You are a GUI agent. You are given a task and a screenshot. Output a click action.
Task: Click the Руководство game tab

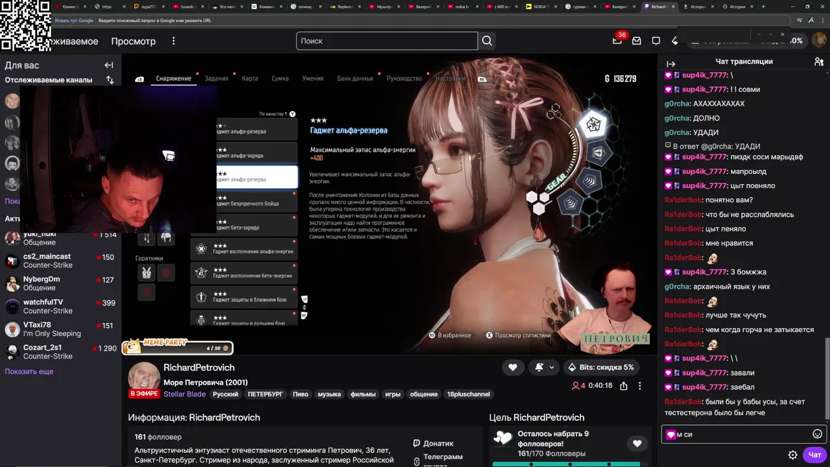coord(404,78)
